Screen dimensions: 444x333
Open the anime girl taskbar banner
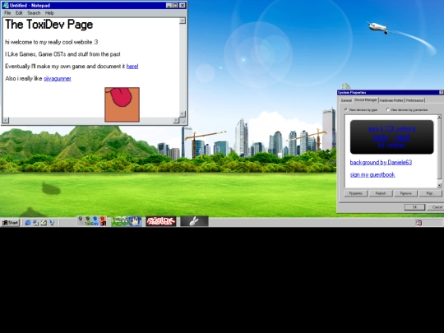pos(127,221)
